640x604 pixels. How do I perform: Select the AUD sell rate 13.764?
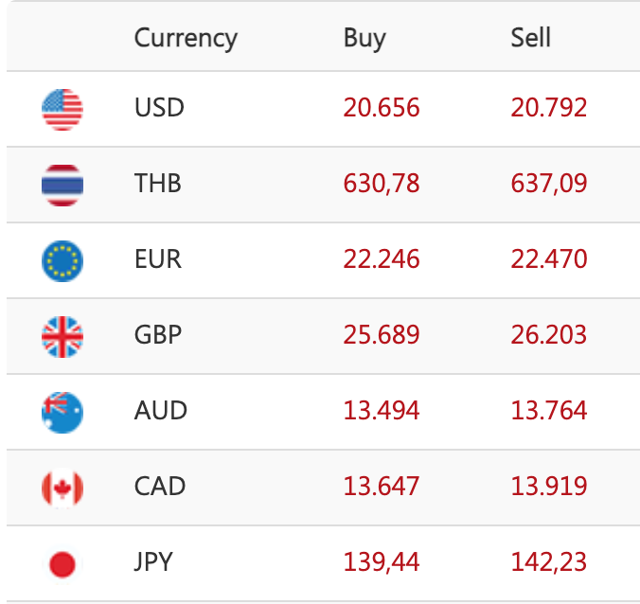549,411
